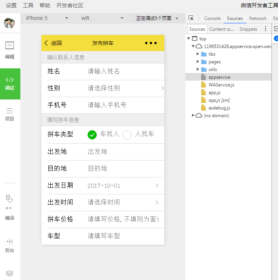Screen dimensions: 278x280
Task: Expand the (no domain) node arrow
Action: [193, 115]
